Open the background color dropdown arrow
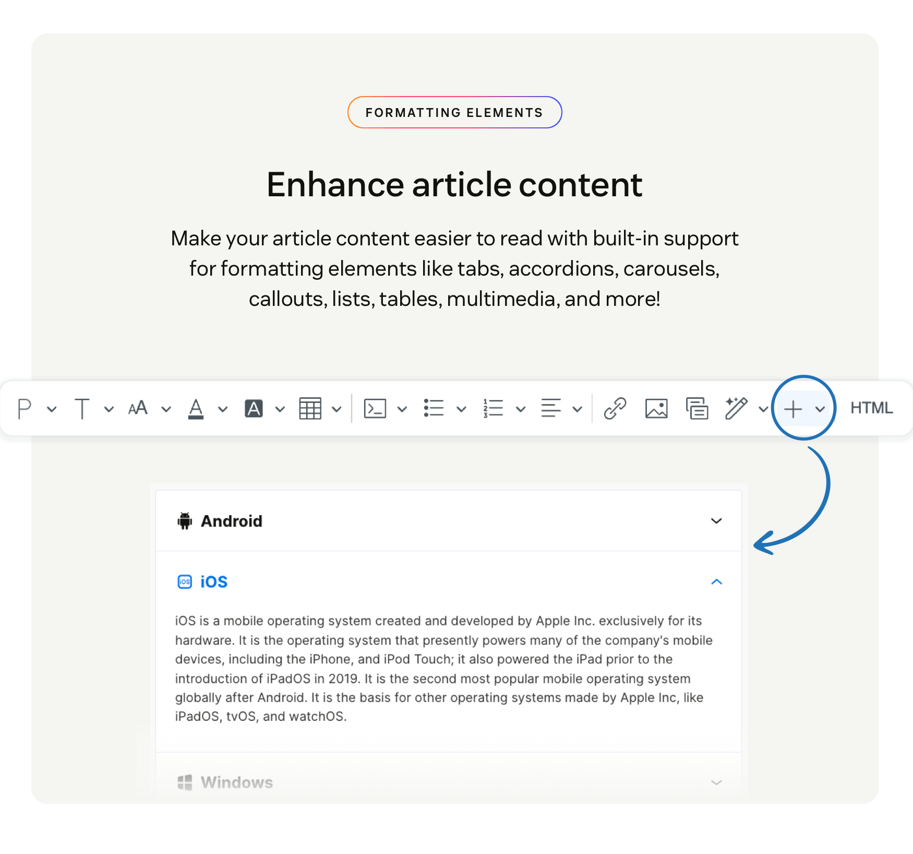Viewport: 913px width, 854px height. (280, 409)
